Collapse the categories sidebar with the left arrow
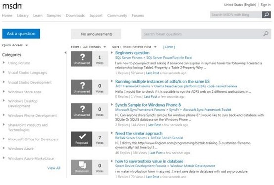 (x=65, y=53)
